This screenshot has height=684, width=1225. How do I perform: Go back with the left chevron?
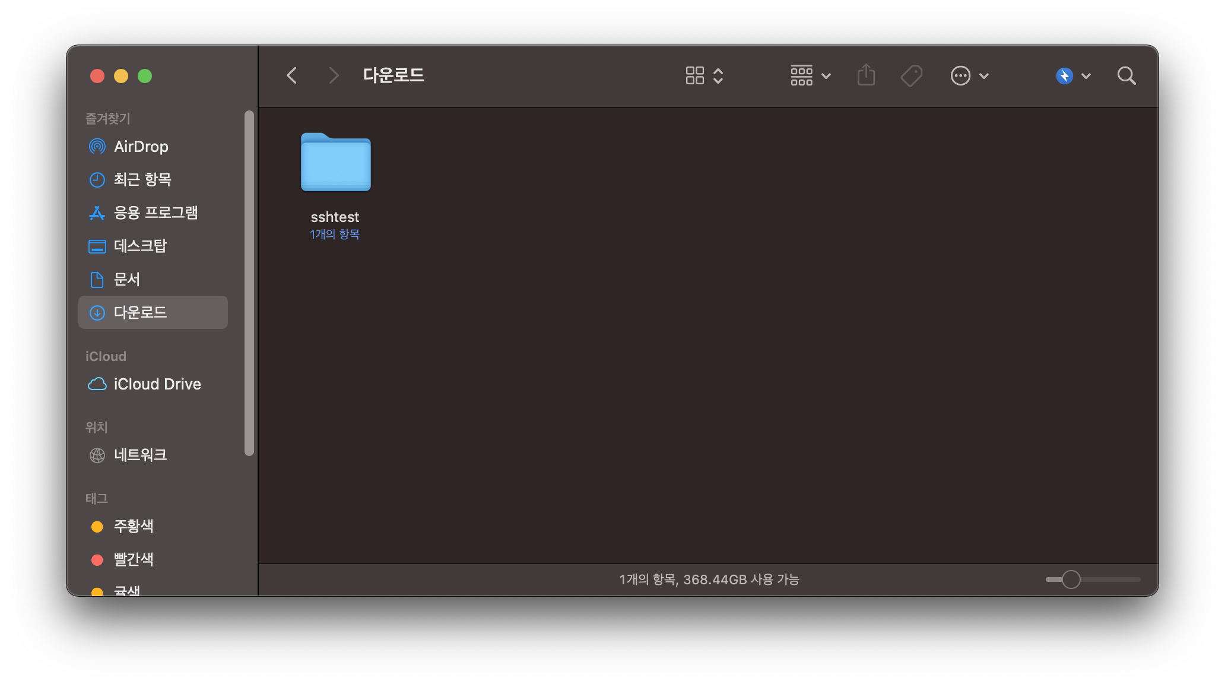[x=291, y=75]
